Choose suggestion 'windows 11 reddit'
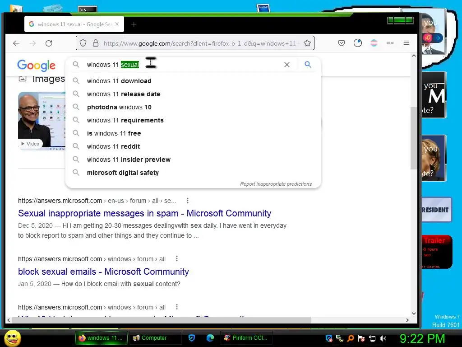462x347 pixels. [x=193, y=146]
